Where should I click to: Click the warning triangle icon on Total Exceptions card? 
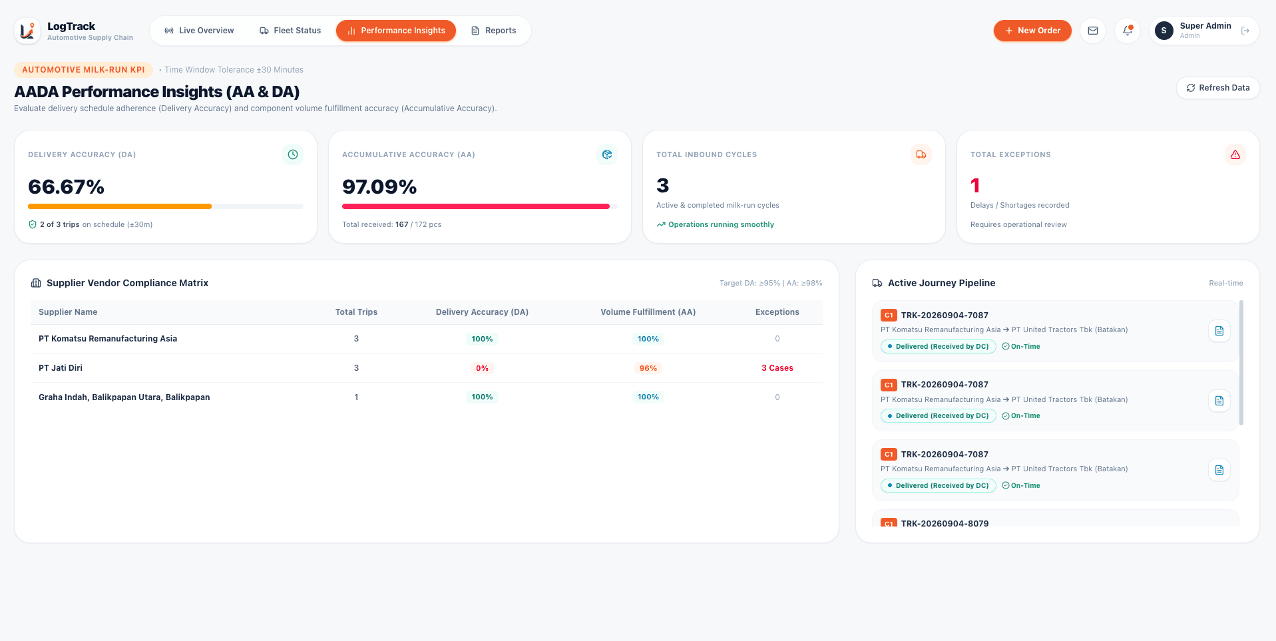(x=1235, y=154)
